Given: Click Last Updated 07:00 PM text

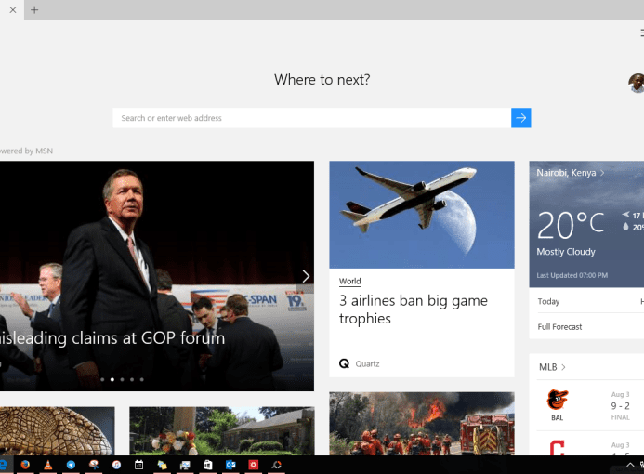Looking at the screenshot, I should [572, 275].
